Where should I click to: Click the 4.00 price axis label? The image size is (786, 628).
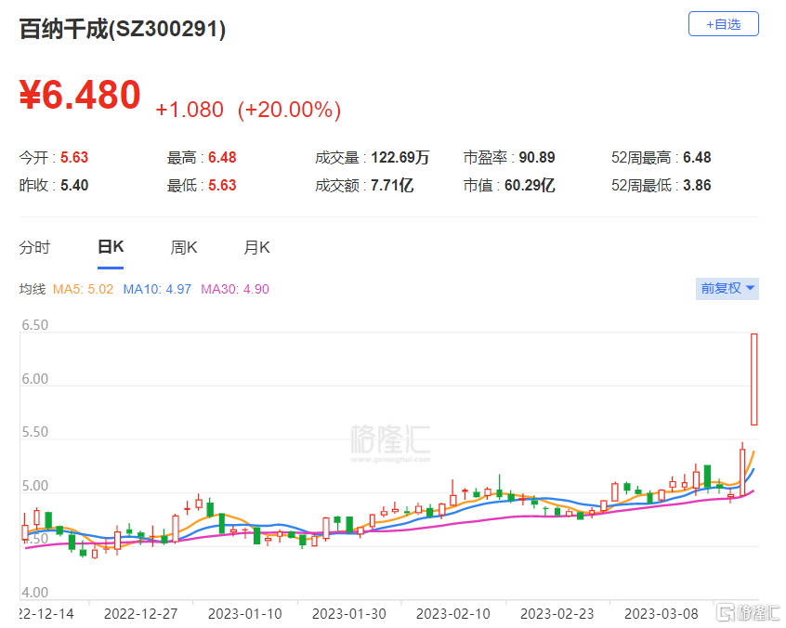pos(35,593)
